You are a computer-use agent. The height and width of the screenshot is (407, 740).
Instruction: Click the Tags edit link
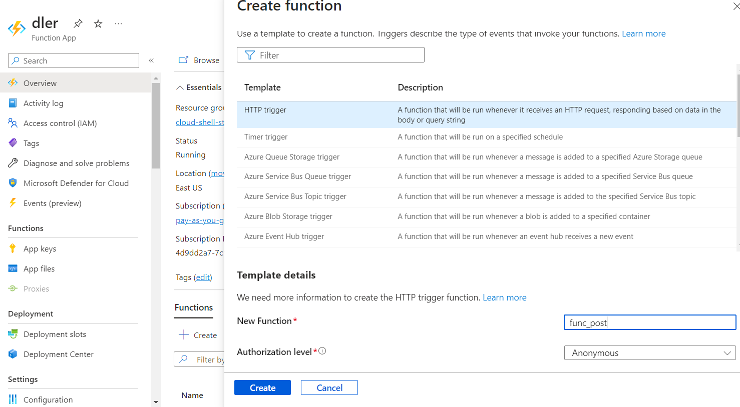[203, 277]
